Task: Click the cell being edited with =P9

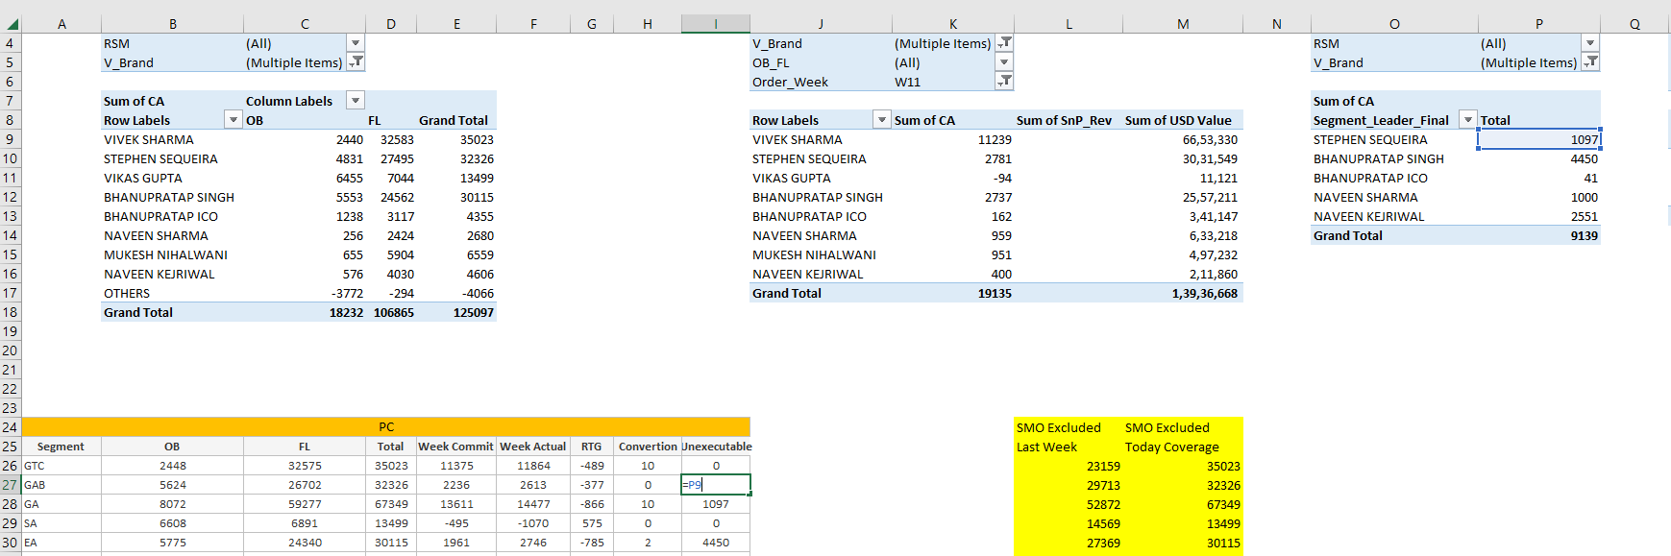Action: pyautogui.click(x=715, y=485)
